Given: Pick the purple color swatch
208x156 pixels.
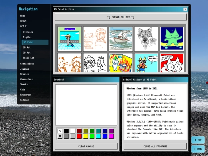Looking at the screenshot, I should pos(111,131).
